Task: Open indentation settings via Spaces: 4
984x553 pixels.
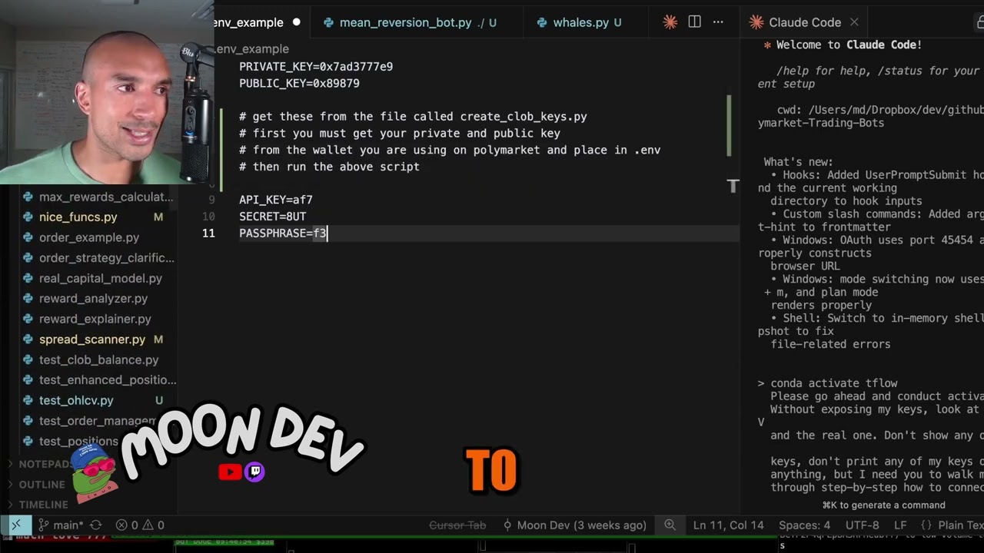Action: (x=804, y=525)
